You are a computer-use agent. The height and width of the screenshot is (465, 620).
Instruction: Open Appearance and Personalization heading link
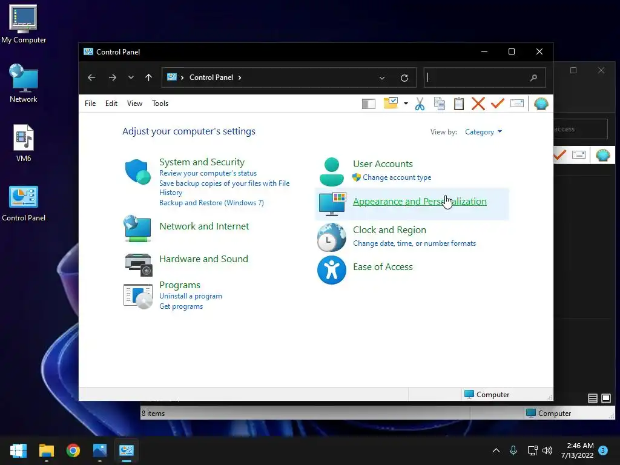pos(420,201)
